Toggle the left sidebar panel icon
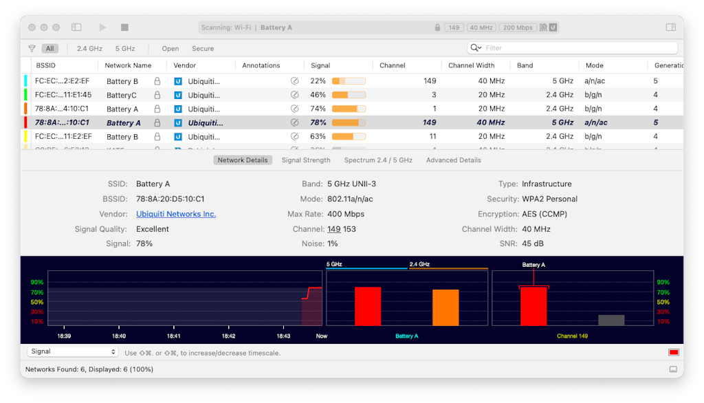The width and height of the screenshot is (704, 403). [x=76, y=28]
